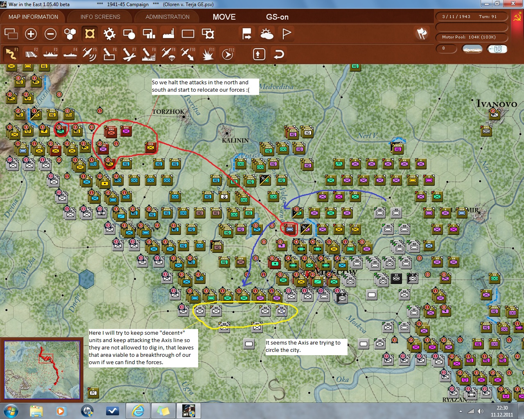Toggle the highlighted unit-mode toolbar button

[x=90, y=34]
